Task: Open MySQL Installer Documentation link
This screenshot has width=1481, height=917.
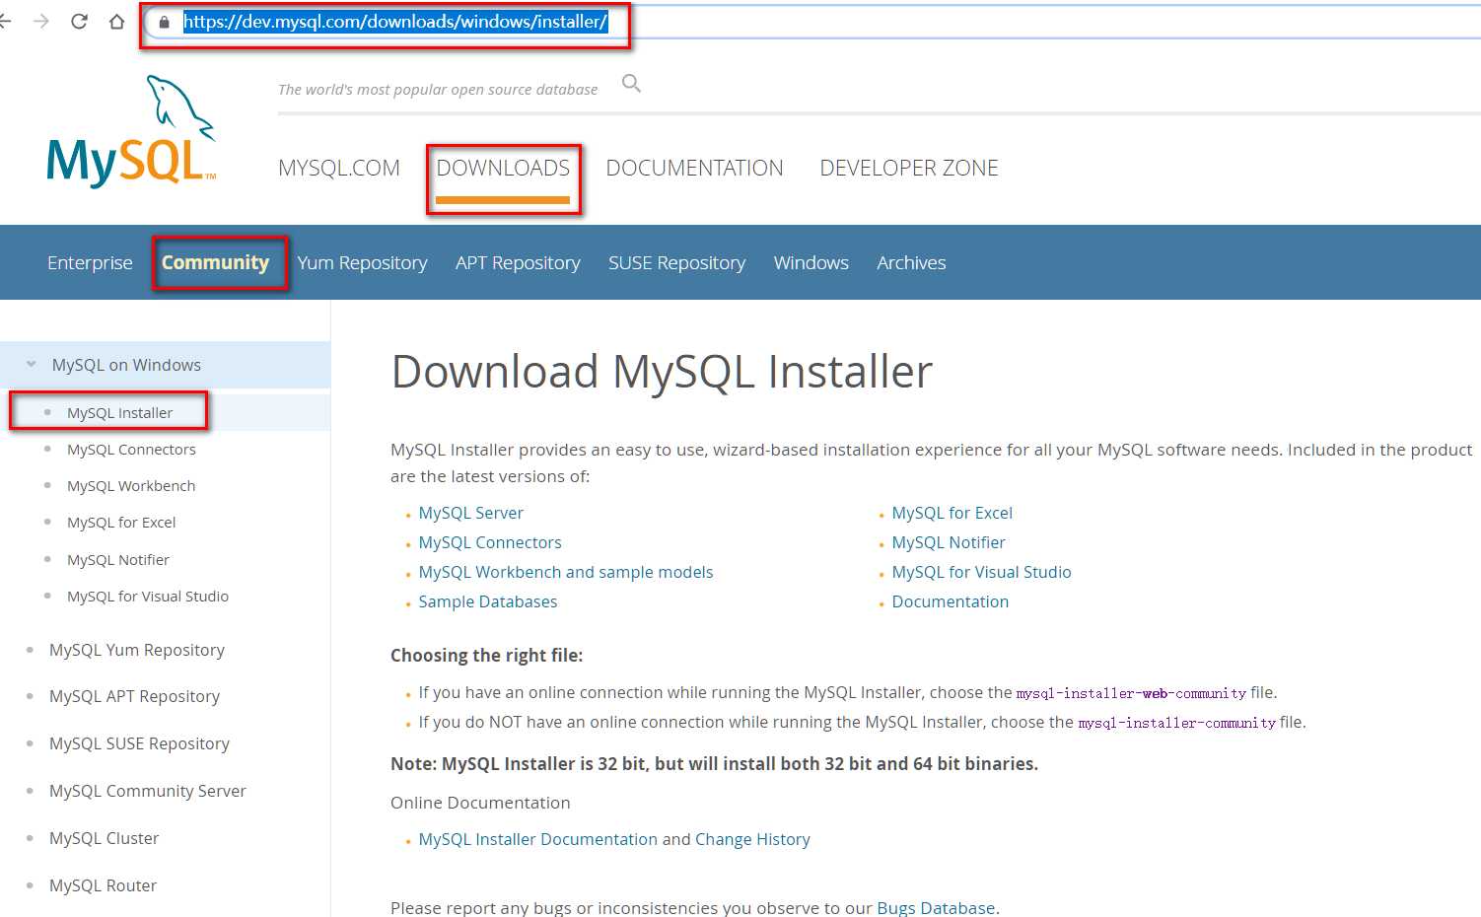Action: point(537,839)
